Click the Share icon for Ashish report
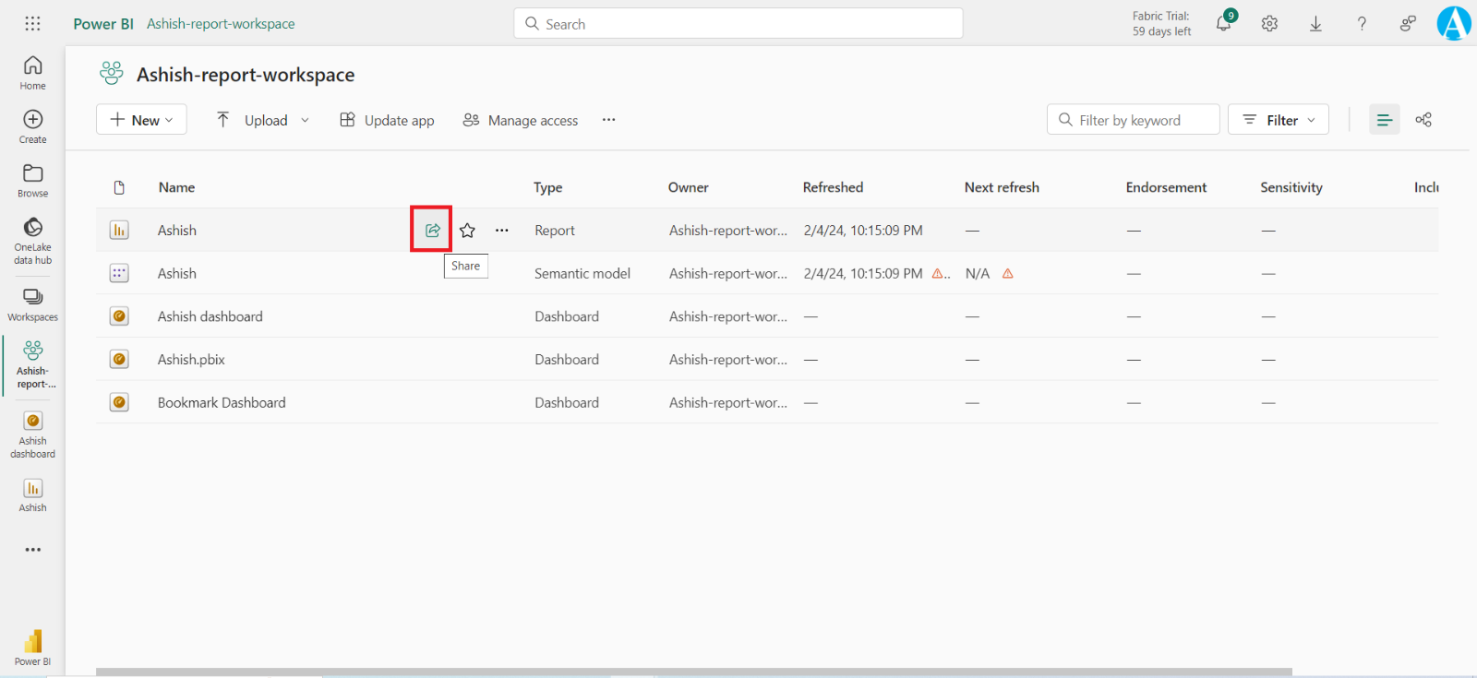Screen dimensions: 1477x678 [432, 230]
